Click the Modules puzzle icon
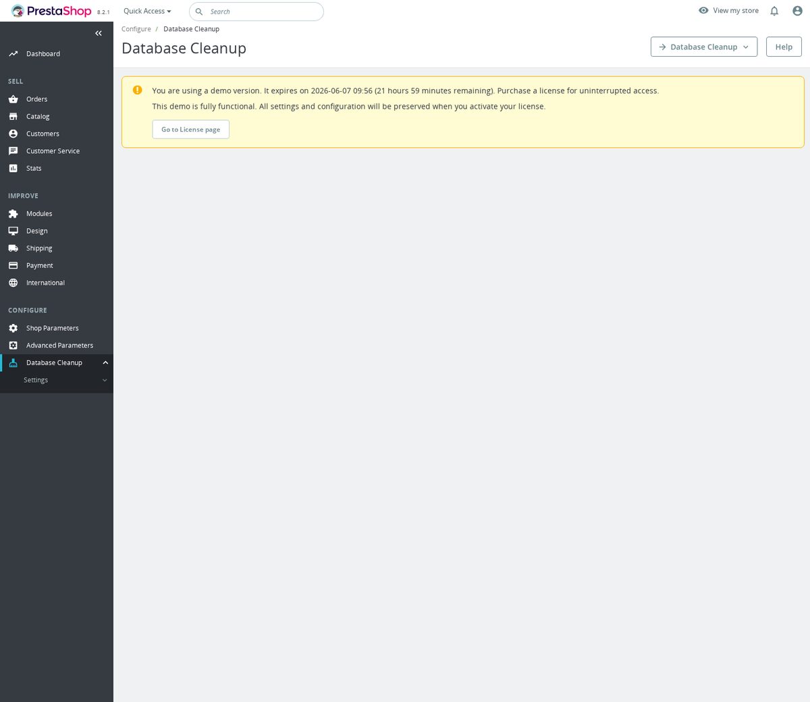Screen dimensions: 810x702 coord(13,214)
